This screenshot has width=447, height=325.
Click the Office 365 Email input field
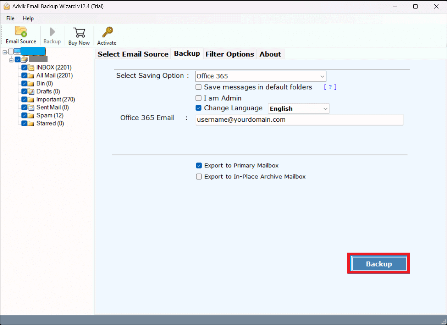[299, 120]
